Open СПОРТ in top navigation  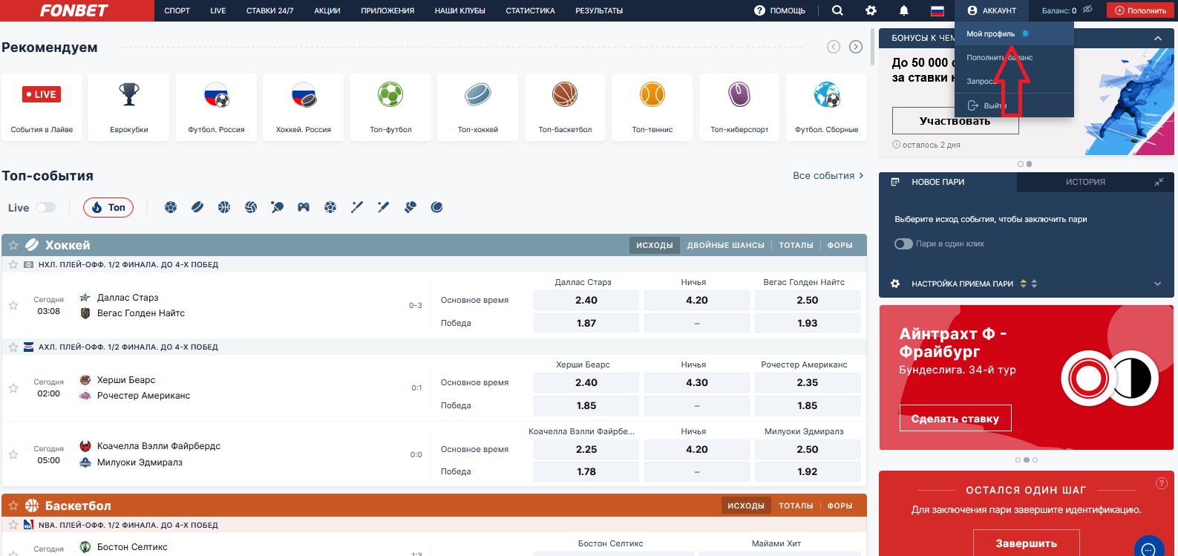(x=177, y=10)
